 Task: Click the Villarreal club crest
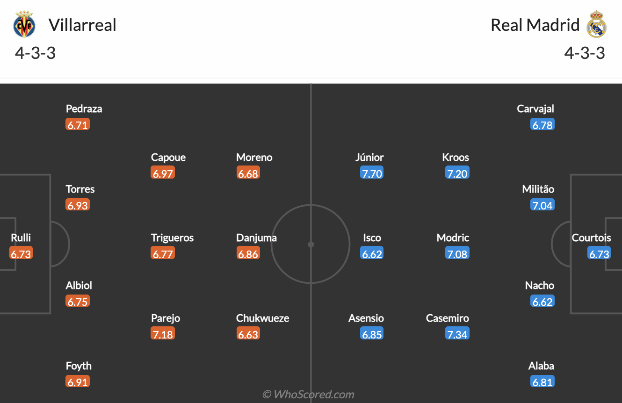click(x=24, y=24)
